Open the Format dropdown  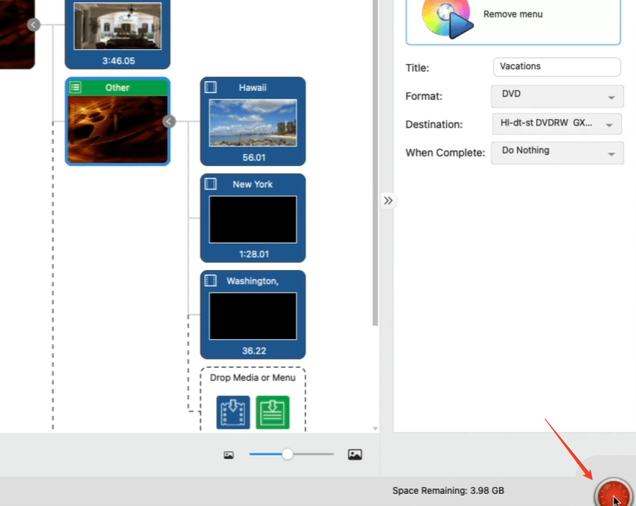pos(557,96)
